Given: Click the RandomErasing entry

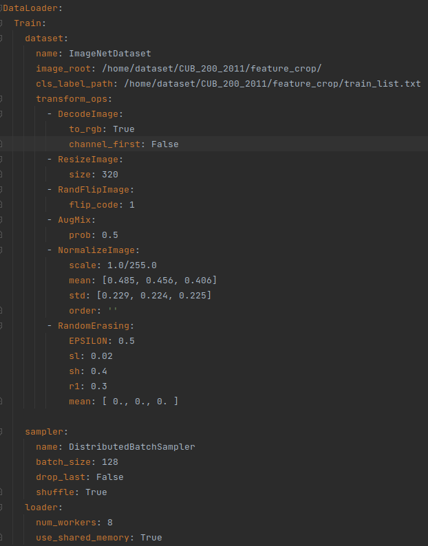Looking at the screenshot, I should [94, 326].
